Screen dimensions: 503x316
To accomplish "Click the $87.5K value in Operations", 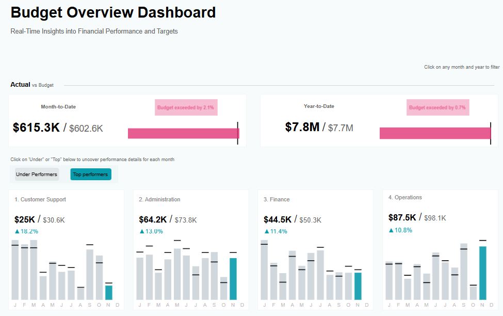I will tap(402, 218).
